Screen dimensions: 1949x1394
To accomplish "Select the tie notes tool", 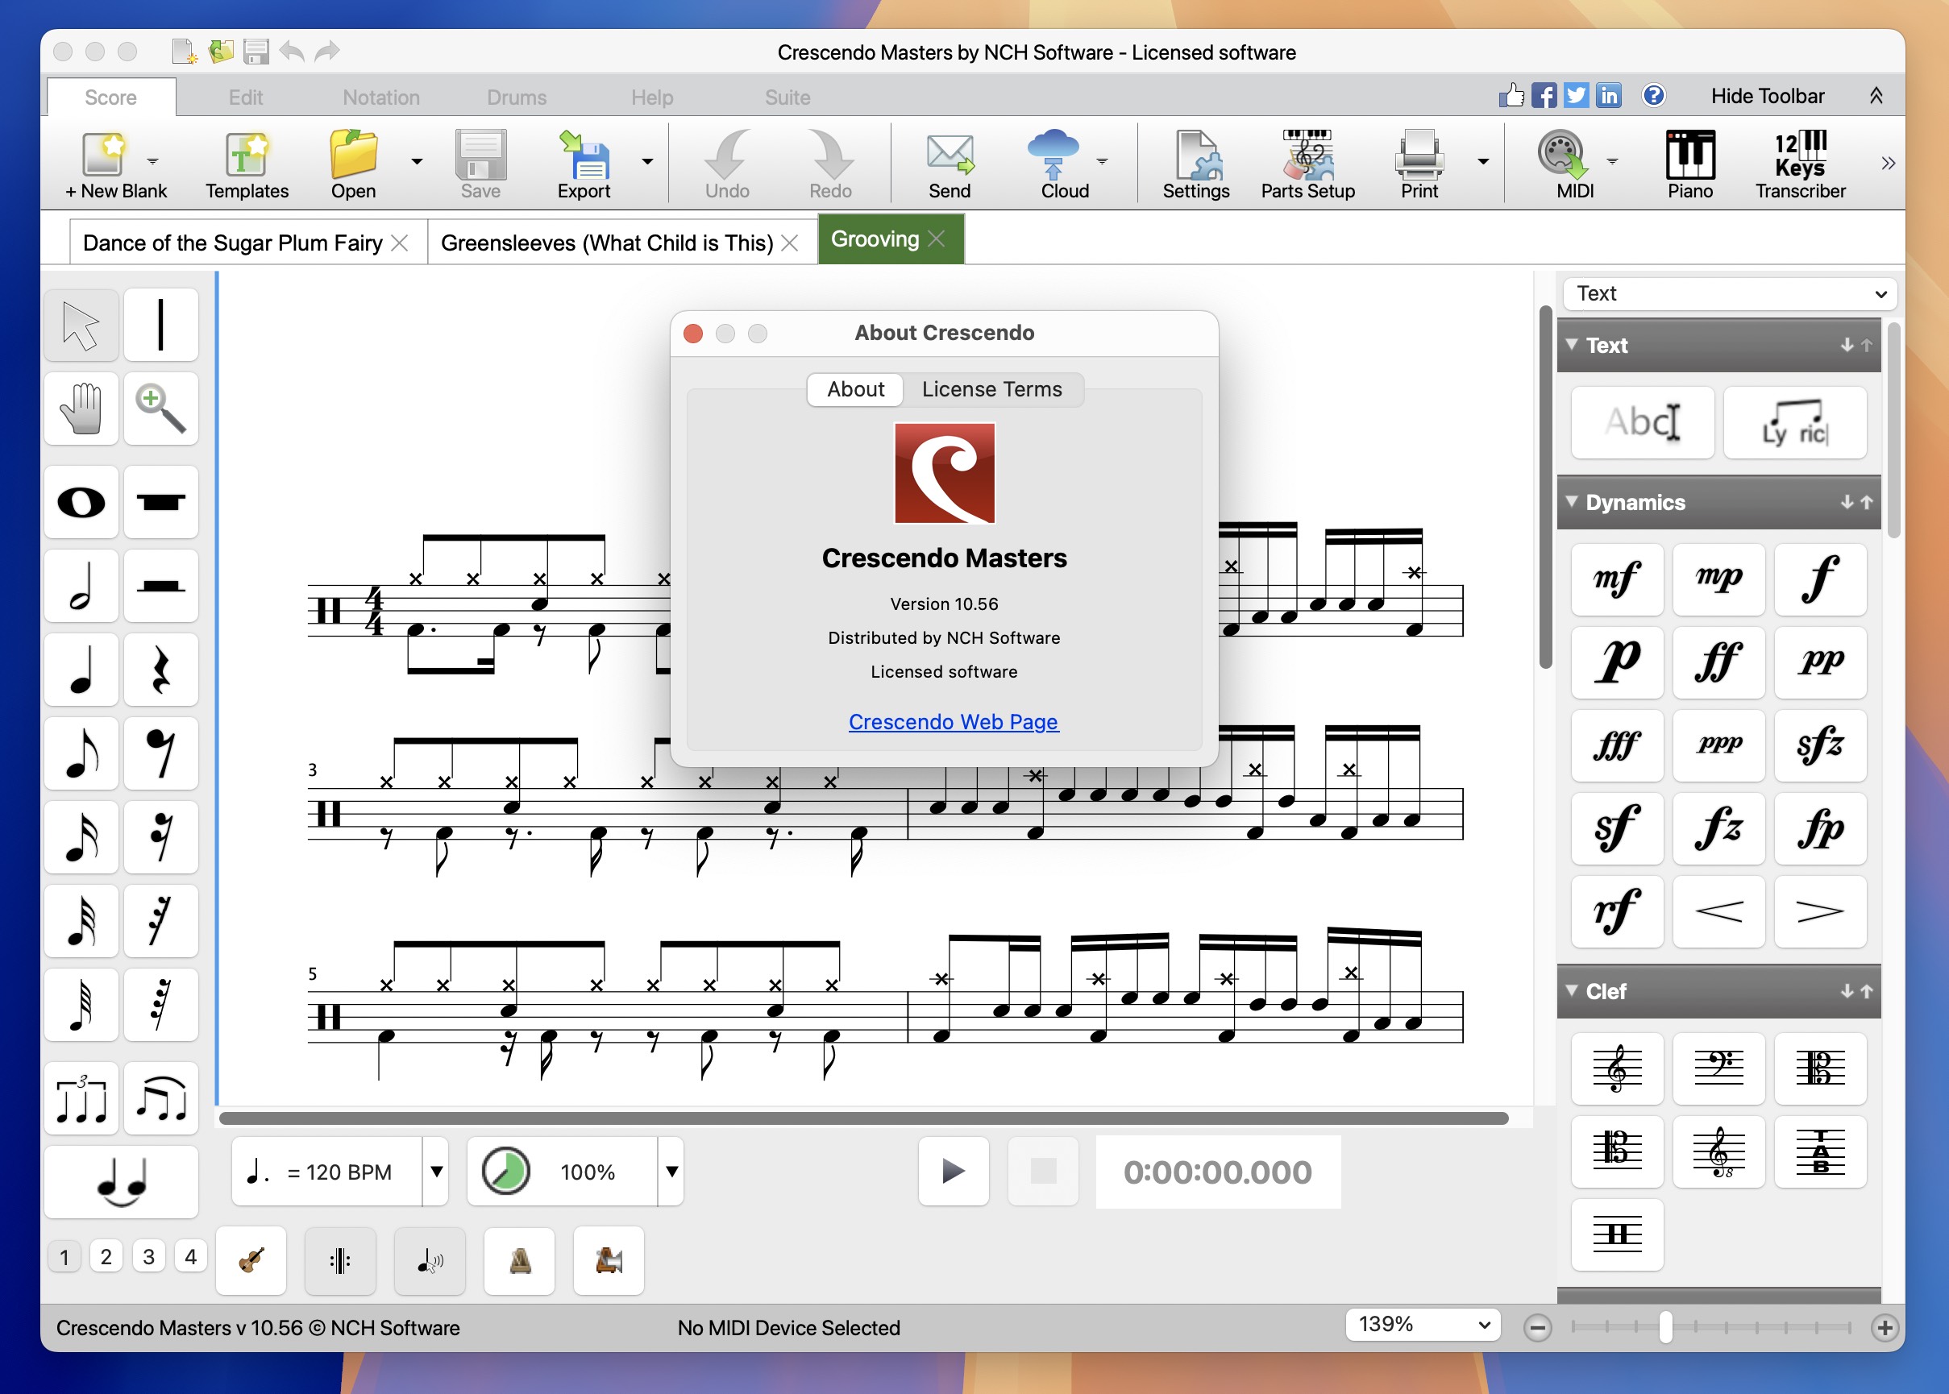I will pos(121,1182).
